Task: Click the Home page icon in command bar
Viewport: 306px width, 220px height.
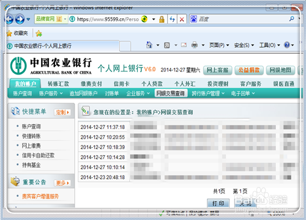Action: [149, 45]
